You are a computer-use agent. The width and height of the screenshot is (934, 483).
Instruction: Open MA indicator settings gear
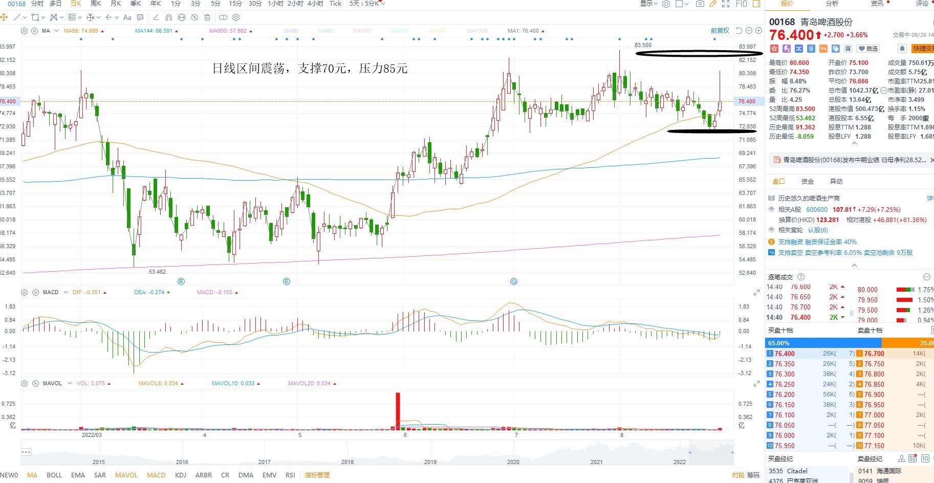24,31
